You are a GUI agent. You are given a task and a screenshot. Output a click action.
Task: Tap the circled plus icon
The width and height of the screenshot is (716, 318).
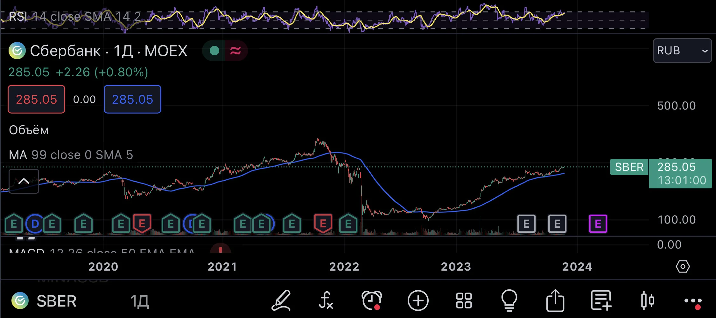pos(418,300)
